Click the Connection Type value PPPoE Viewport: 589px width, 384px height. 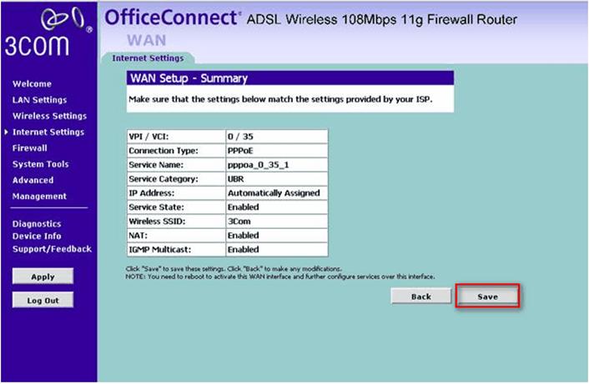(x=240, y=151)
